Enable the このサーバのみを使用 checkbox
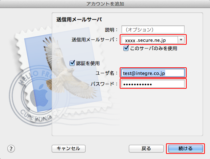This screenshot has width=210, height=159. pyautogui.click(x=126, y=48)
